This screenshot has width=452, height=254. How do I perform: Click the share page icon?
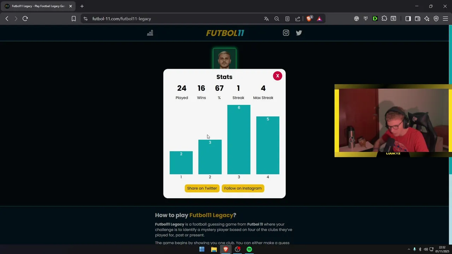pos(298,19)
